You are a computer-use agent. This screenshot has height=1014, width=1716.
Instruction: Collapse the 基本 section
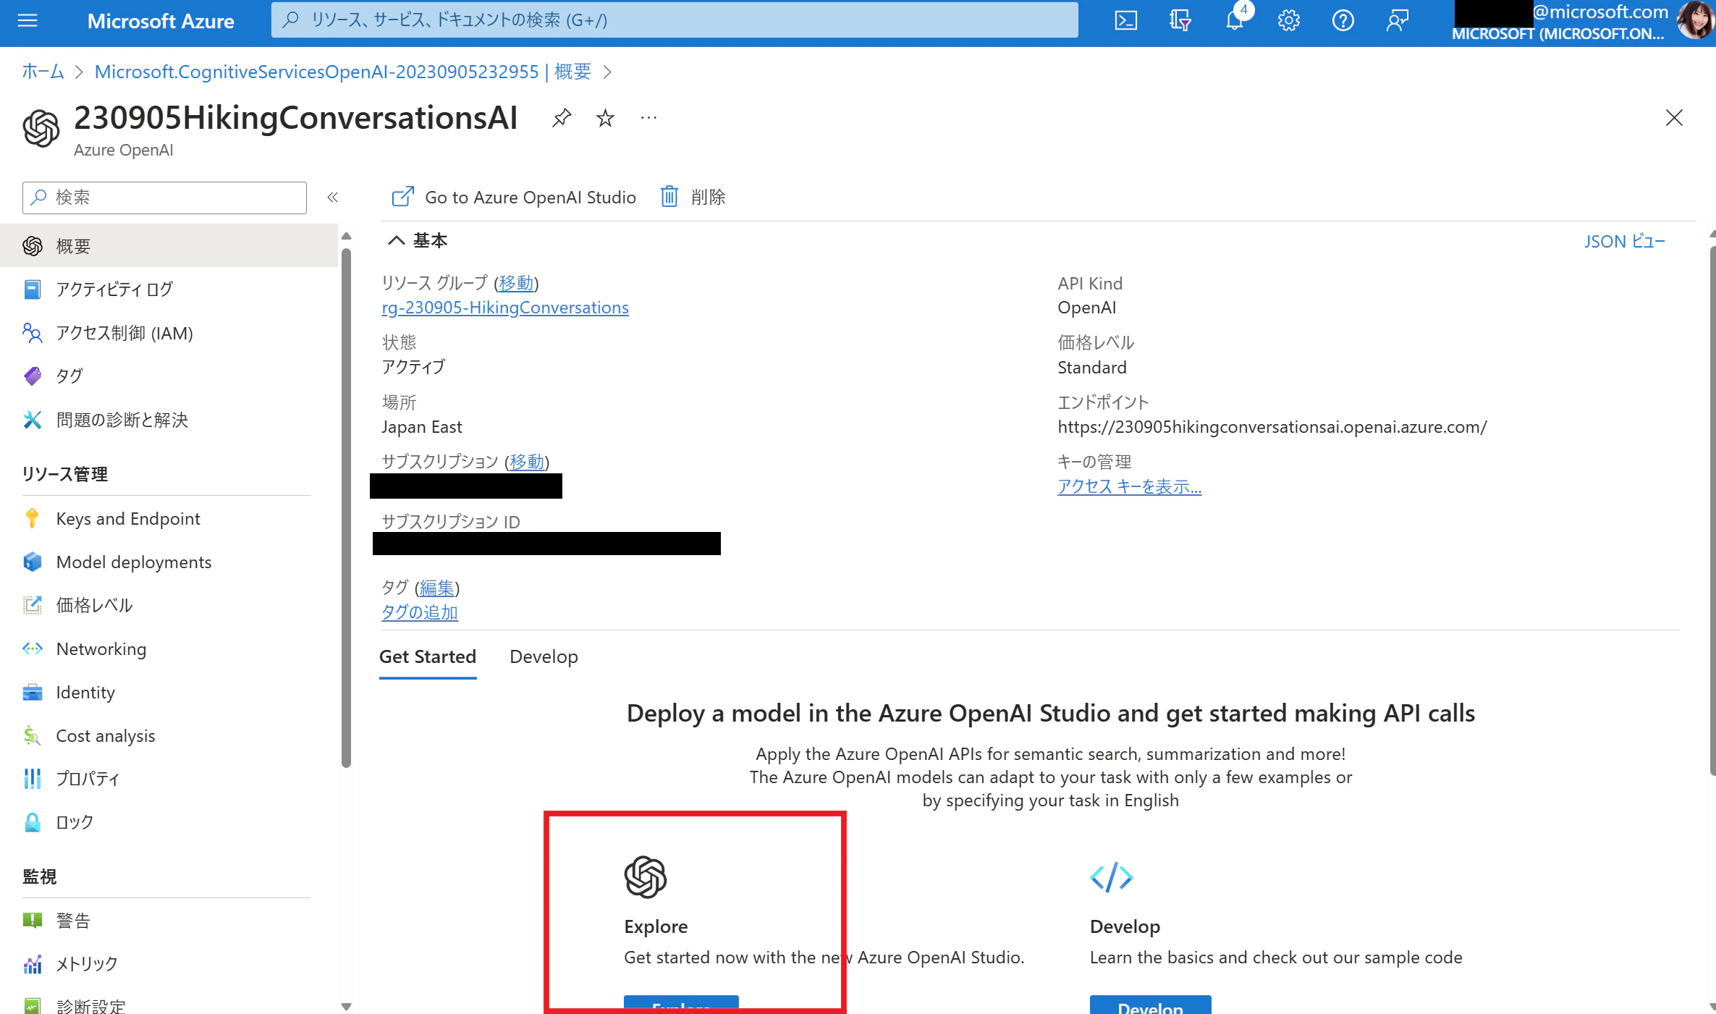396,240
